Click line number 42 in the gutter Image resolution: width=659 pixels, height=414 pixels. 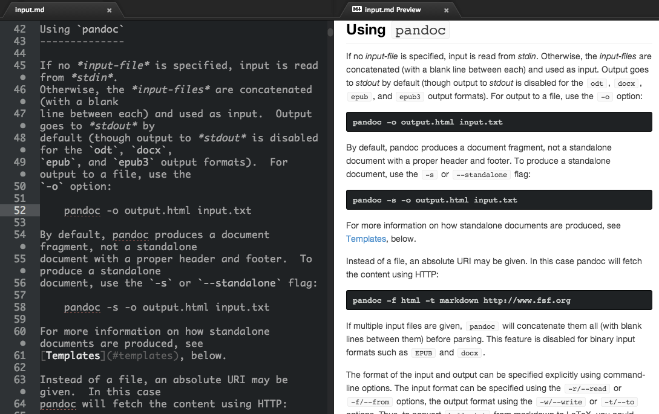point(20,29)
